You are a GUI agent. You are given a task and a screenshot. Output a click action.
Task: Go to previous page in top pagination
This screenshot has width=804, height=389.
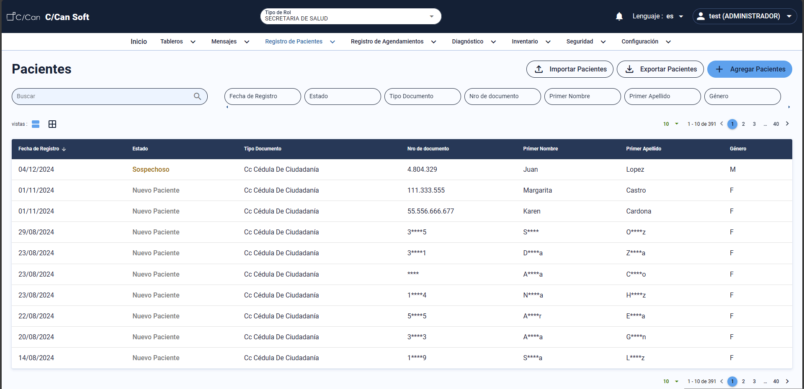click(x=722, y=124)
